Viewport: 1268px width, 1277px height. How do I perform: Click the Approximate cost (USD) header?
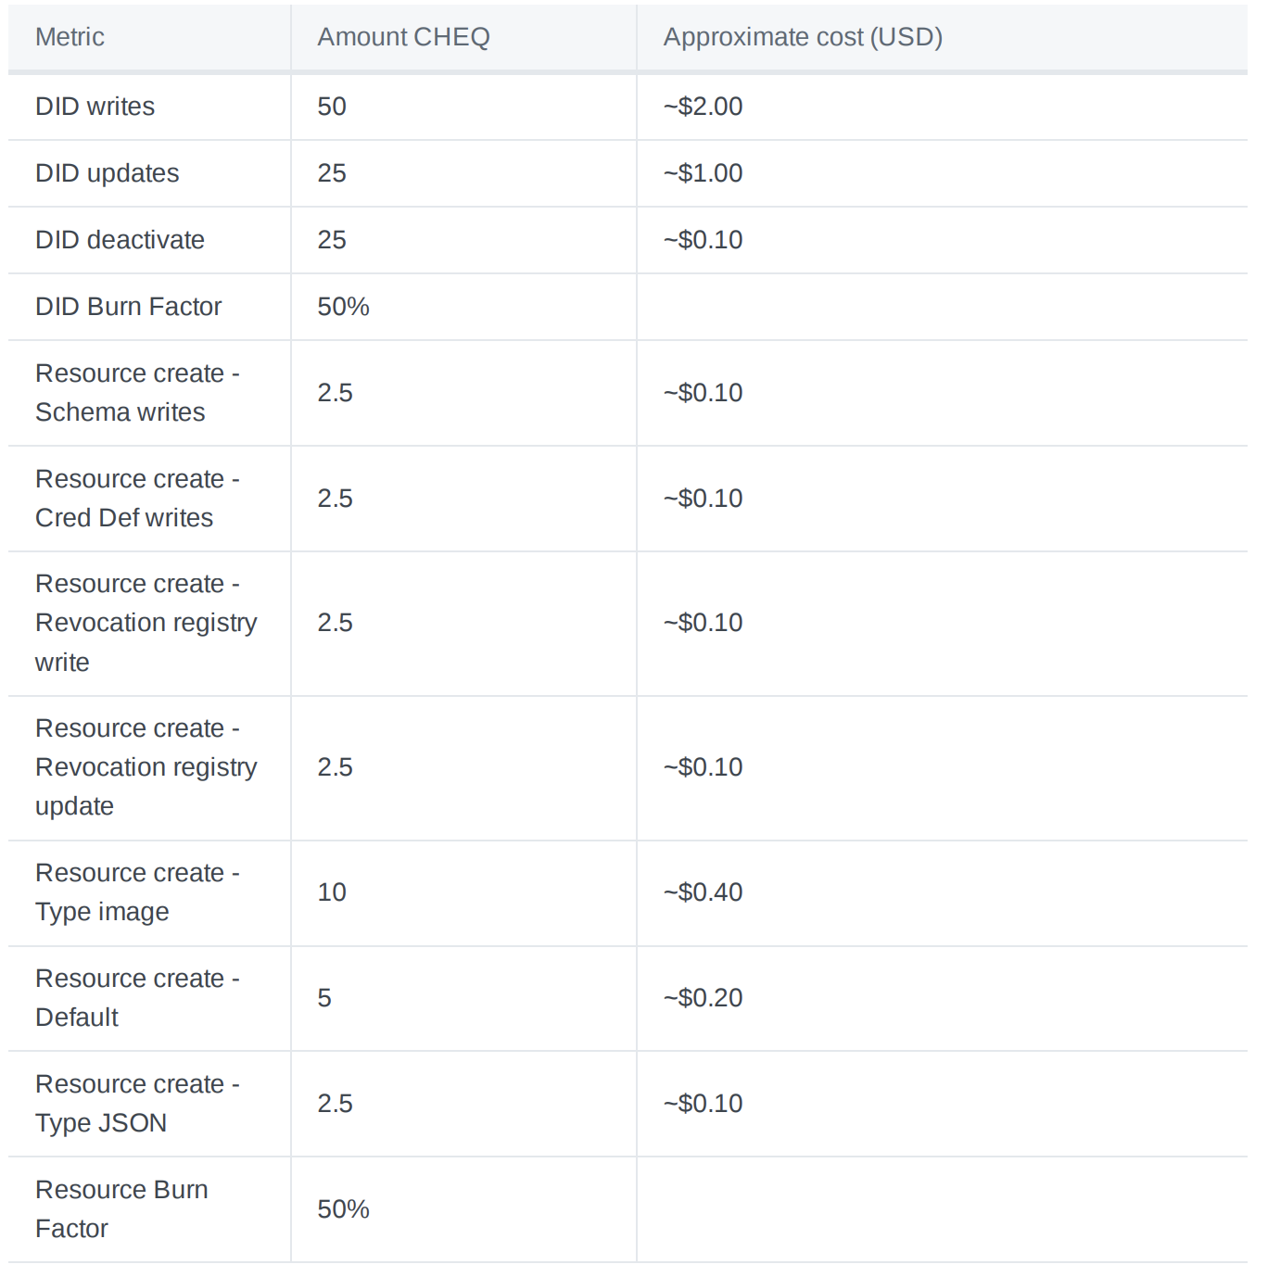(803, 37)
